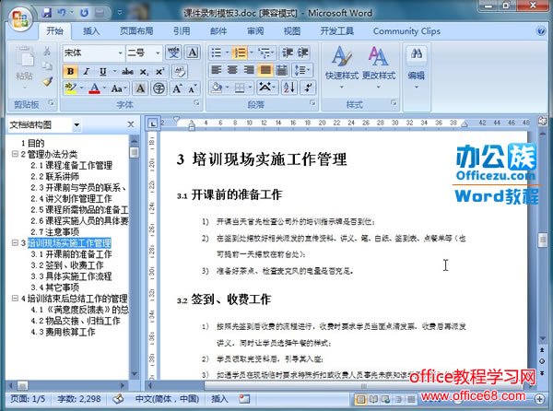Open the 文档结构图 view dropdown
553x411 pixels.
pos(76,124)
